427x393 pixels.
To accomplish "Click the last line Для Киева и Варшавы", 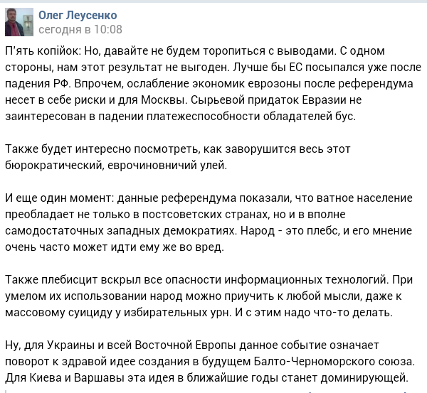I will click(x=207, y=378).
